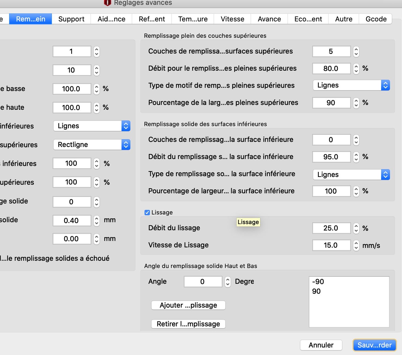Click the Angle degree stepper

pos(227,282)
